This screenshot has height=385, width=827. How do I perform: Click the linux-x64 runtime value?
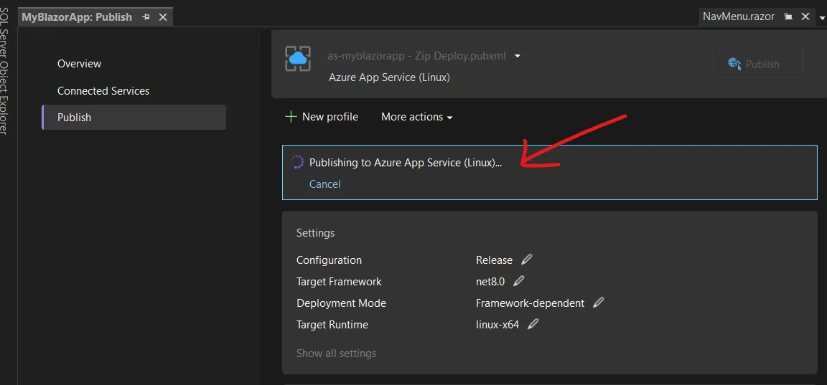(x=497, y=325)
